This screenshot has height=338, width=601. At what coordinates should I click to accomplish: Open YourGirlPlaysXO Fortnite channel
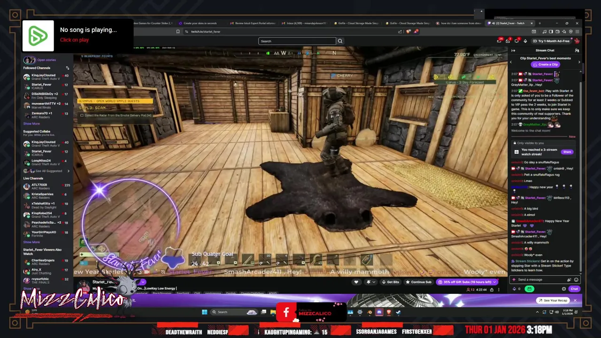pyautogui.click(x=46, y=234)
